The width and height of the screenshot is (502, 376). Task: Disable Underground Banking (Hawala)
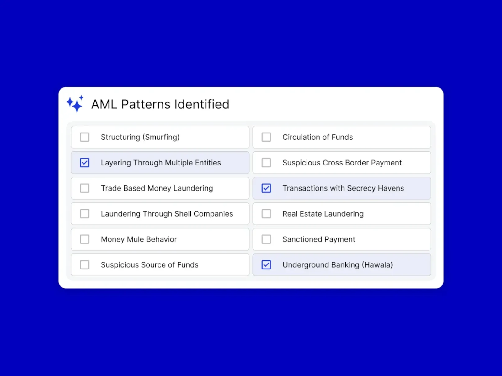[x=266, y=265]
